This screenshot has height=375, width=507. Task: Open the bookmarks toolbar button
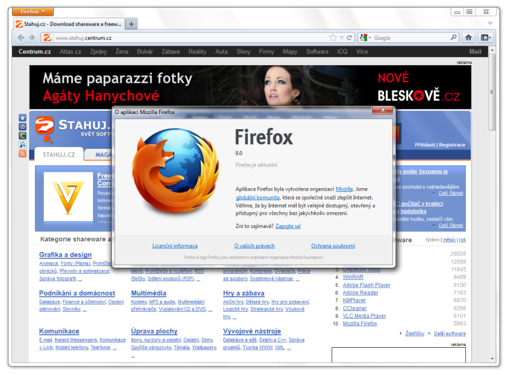(x=485, y=37)
